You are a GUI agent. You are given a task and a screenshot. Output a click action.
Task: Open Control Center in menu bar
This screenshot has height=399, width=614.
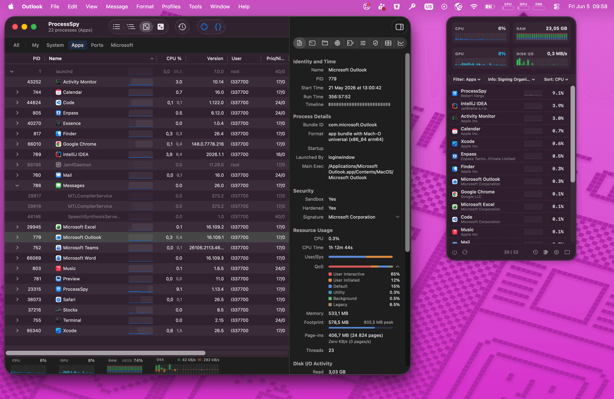pos(557,7)
